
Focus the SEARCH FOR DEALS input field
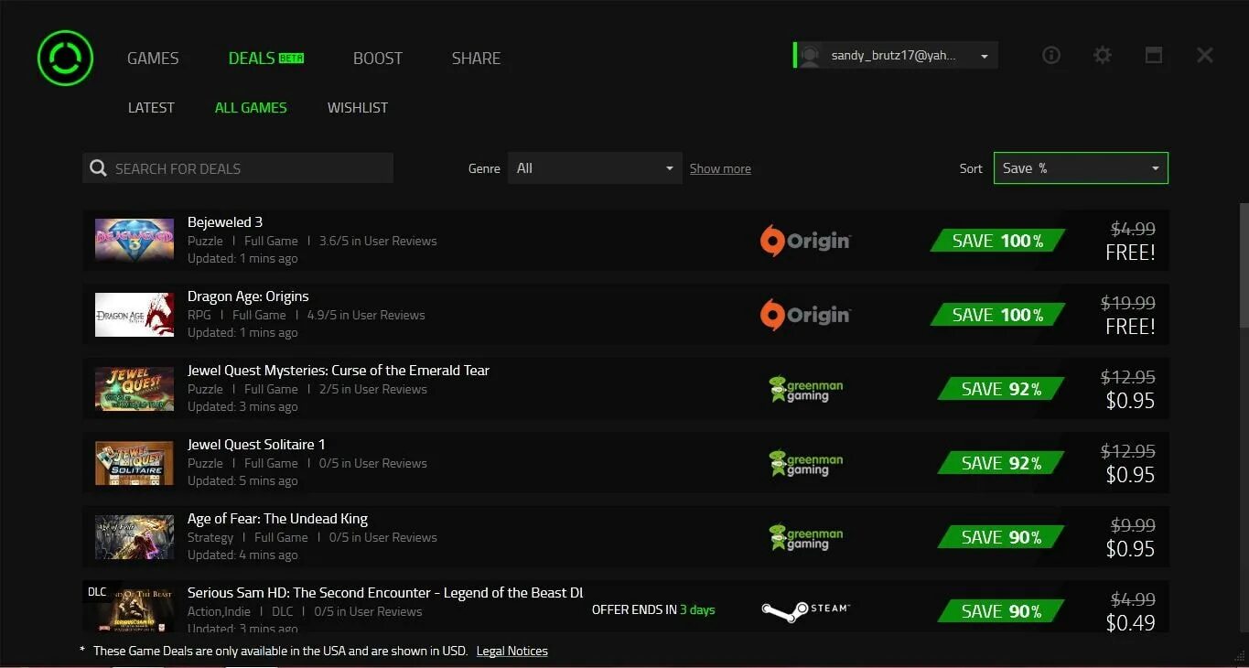point(238,168)
